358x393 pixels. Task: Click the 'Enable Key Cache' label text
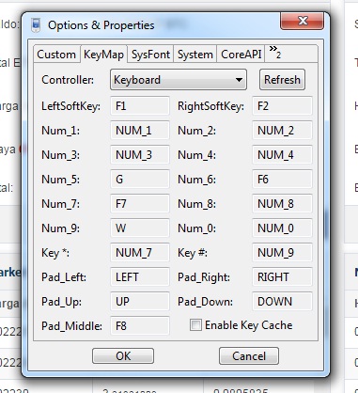(x=249, y=325)
